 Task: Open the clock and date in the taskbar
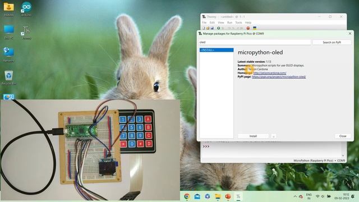(342, 196)
